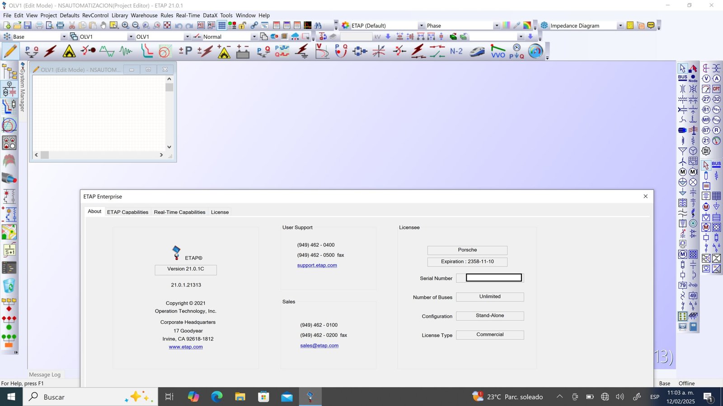This screenshot has height=406, width=723.
Task: Click the Pan hand tool icon
Action: [x=103, y=25]
